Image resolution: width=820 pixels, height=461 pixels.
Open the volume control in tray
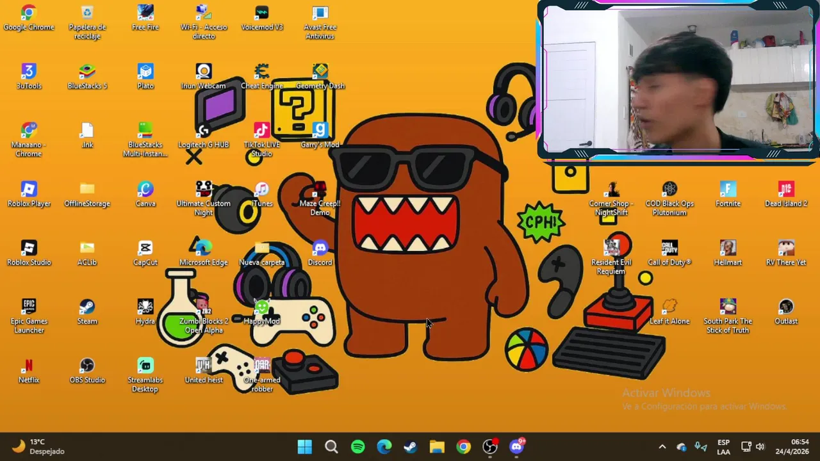[760, 447]
